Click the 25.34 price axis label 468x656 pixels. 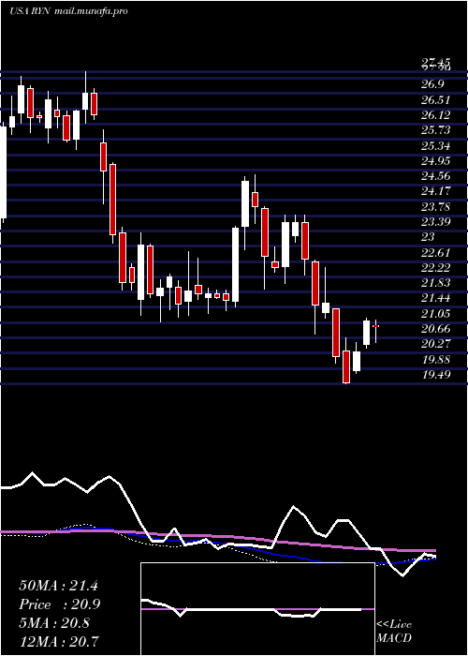pyautogui.click(x=436, y=146)
